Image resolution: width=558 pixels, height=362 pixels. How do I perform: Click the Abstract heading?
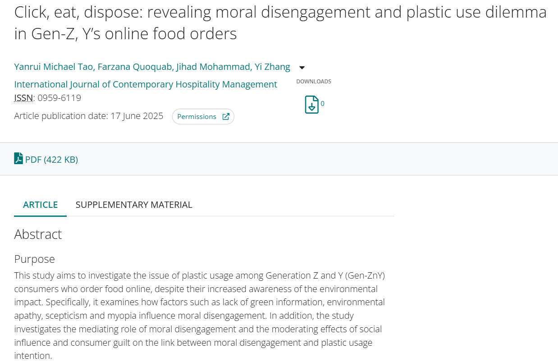[x=38, y=234]
